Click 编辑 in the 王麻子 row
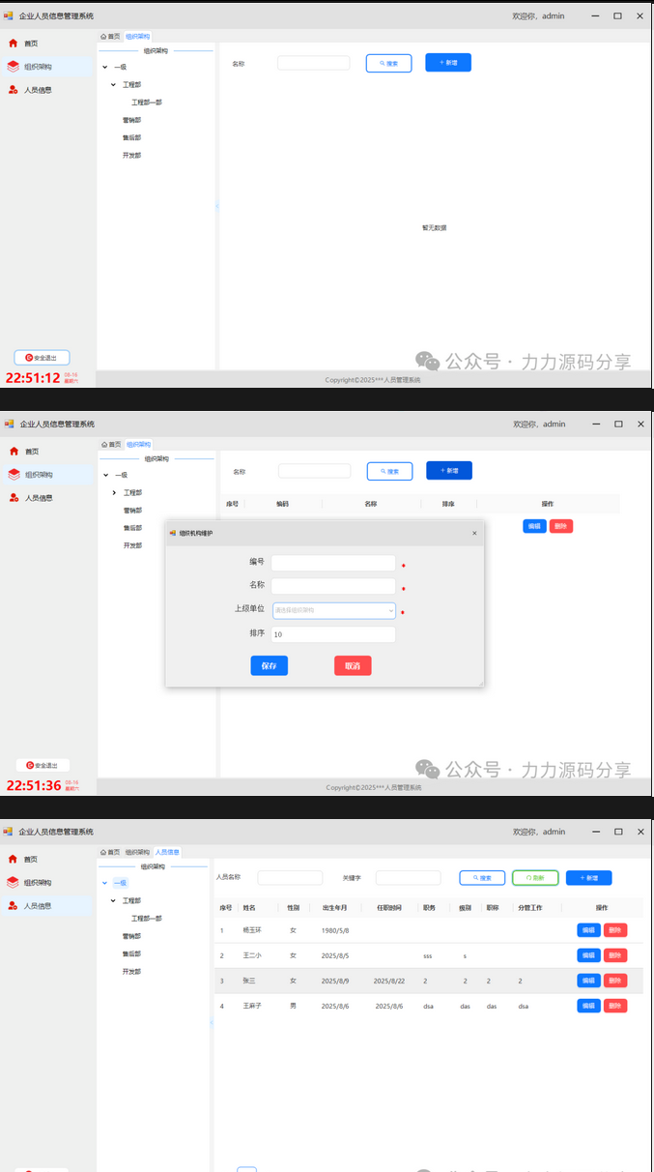The width and height of the screenshot is (654, 1172). [x=588, y=1006]
